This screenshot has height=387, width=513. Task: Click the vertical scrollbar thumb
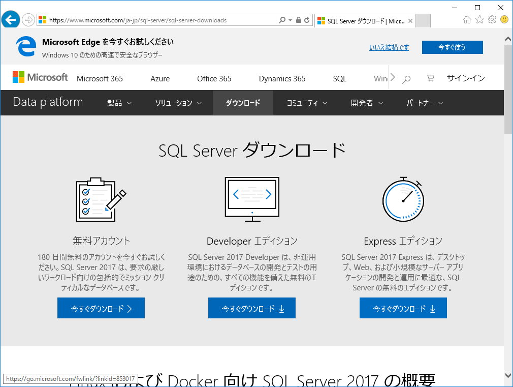click(508, 90)
